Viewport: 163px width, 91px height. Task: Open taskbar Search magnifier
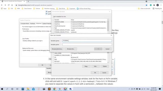pos(7,89)
